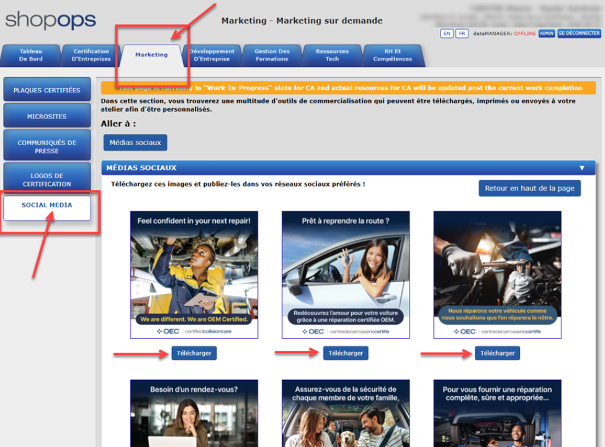Open Plaques Certifiées in sidebar
The width and height of the screenshot is (605, 447).
point(47,90)
